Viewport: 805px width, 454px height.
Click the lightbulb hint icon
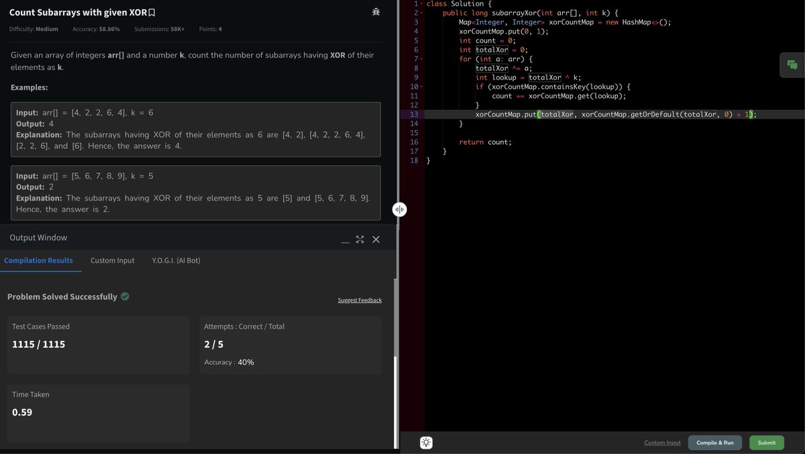click(426, 443)
